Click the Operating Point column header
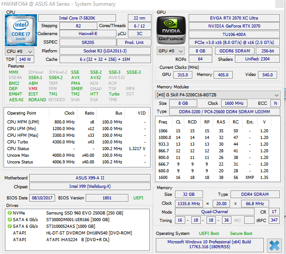 tap(21, 113)
